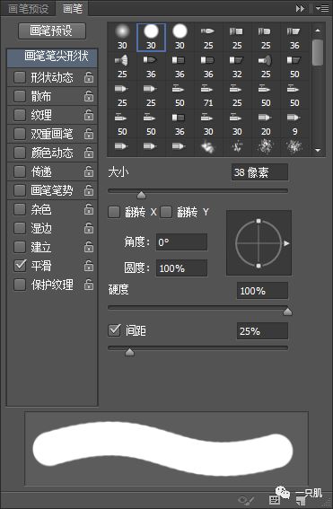Switch to the 画笔预设 tab
Viewport: 333px width, 509px height.
click(28, 9)
